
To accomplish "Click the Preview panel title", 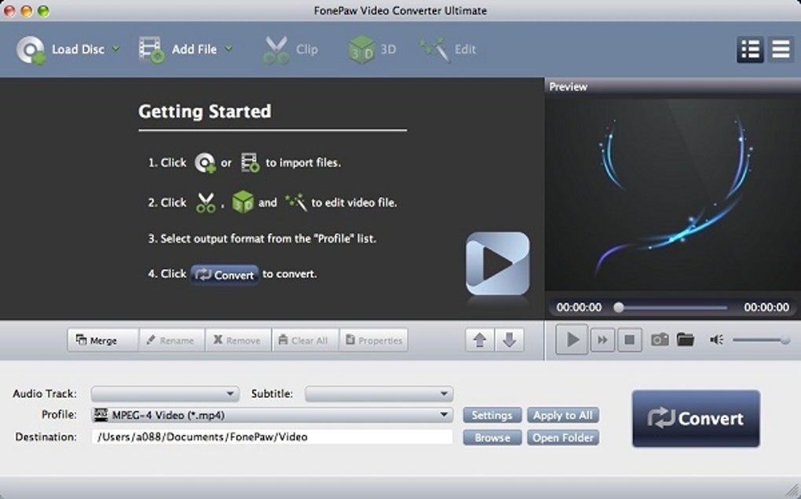I will pyautogui.click(x=568, y=87).
